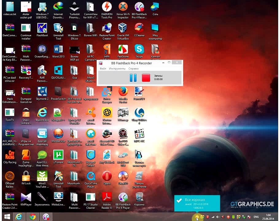Open Internet Explorer from the taskbar
This screenshot has height=221, width=280.
click(x=19, y=217)
